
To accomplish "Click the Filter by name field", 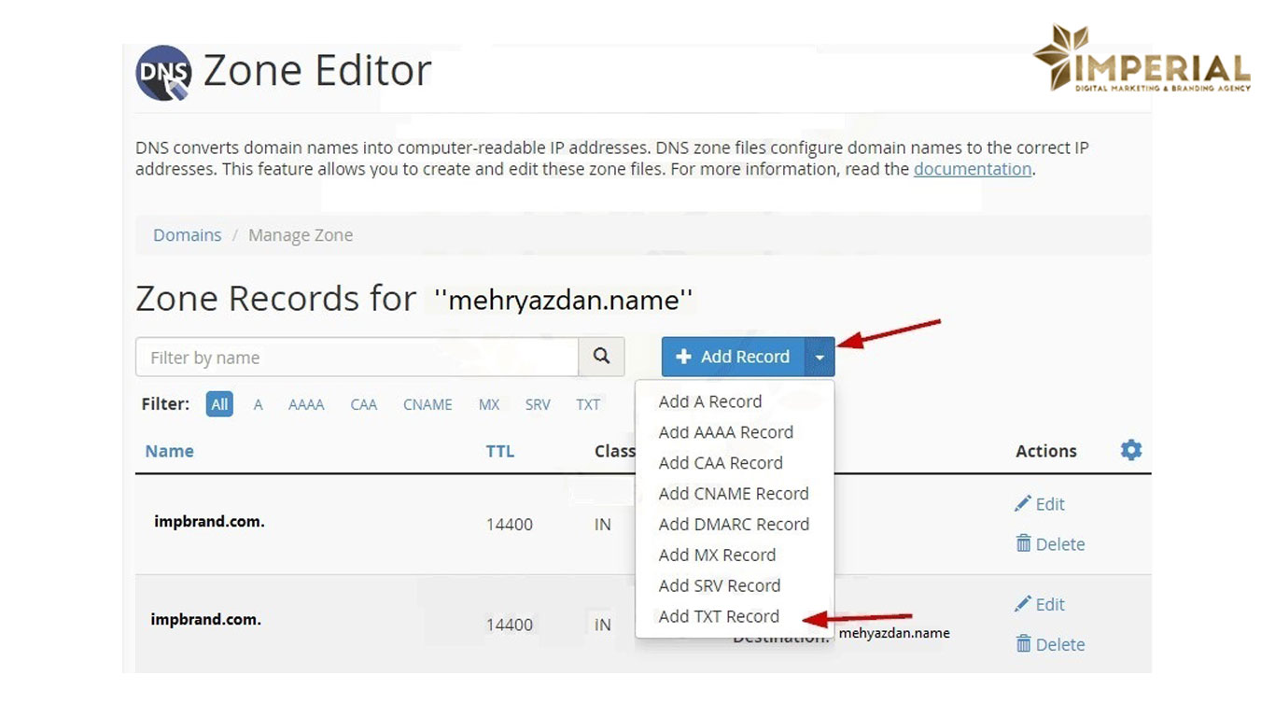I will click(x=357, y=358).
